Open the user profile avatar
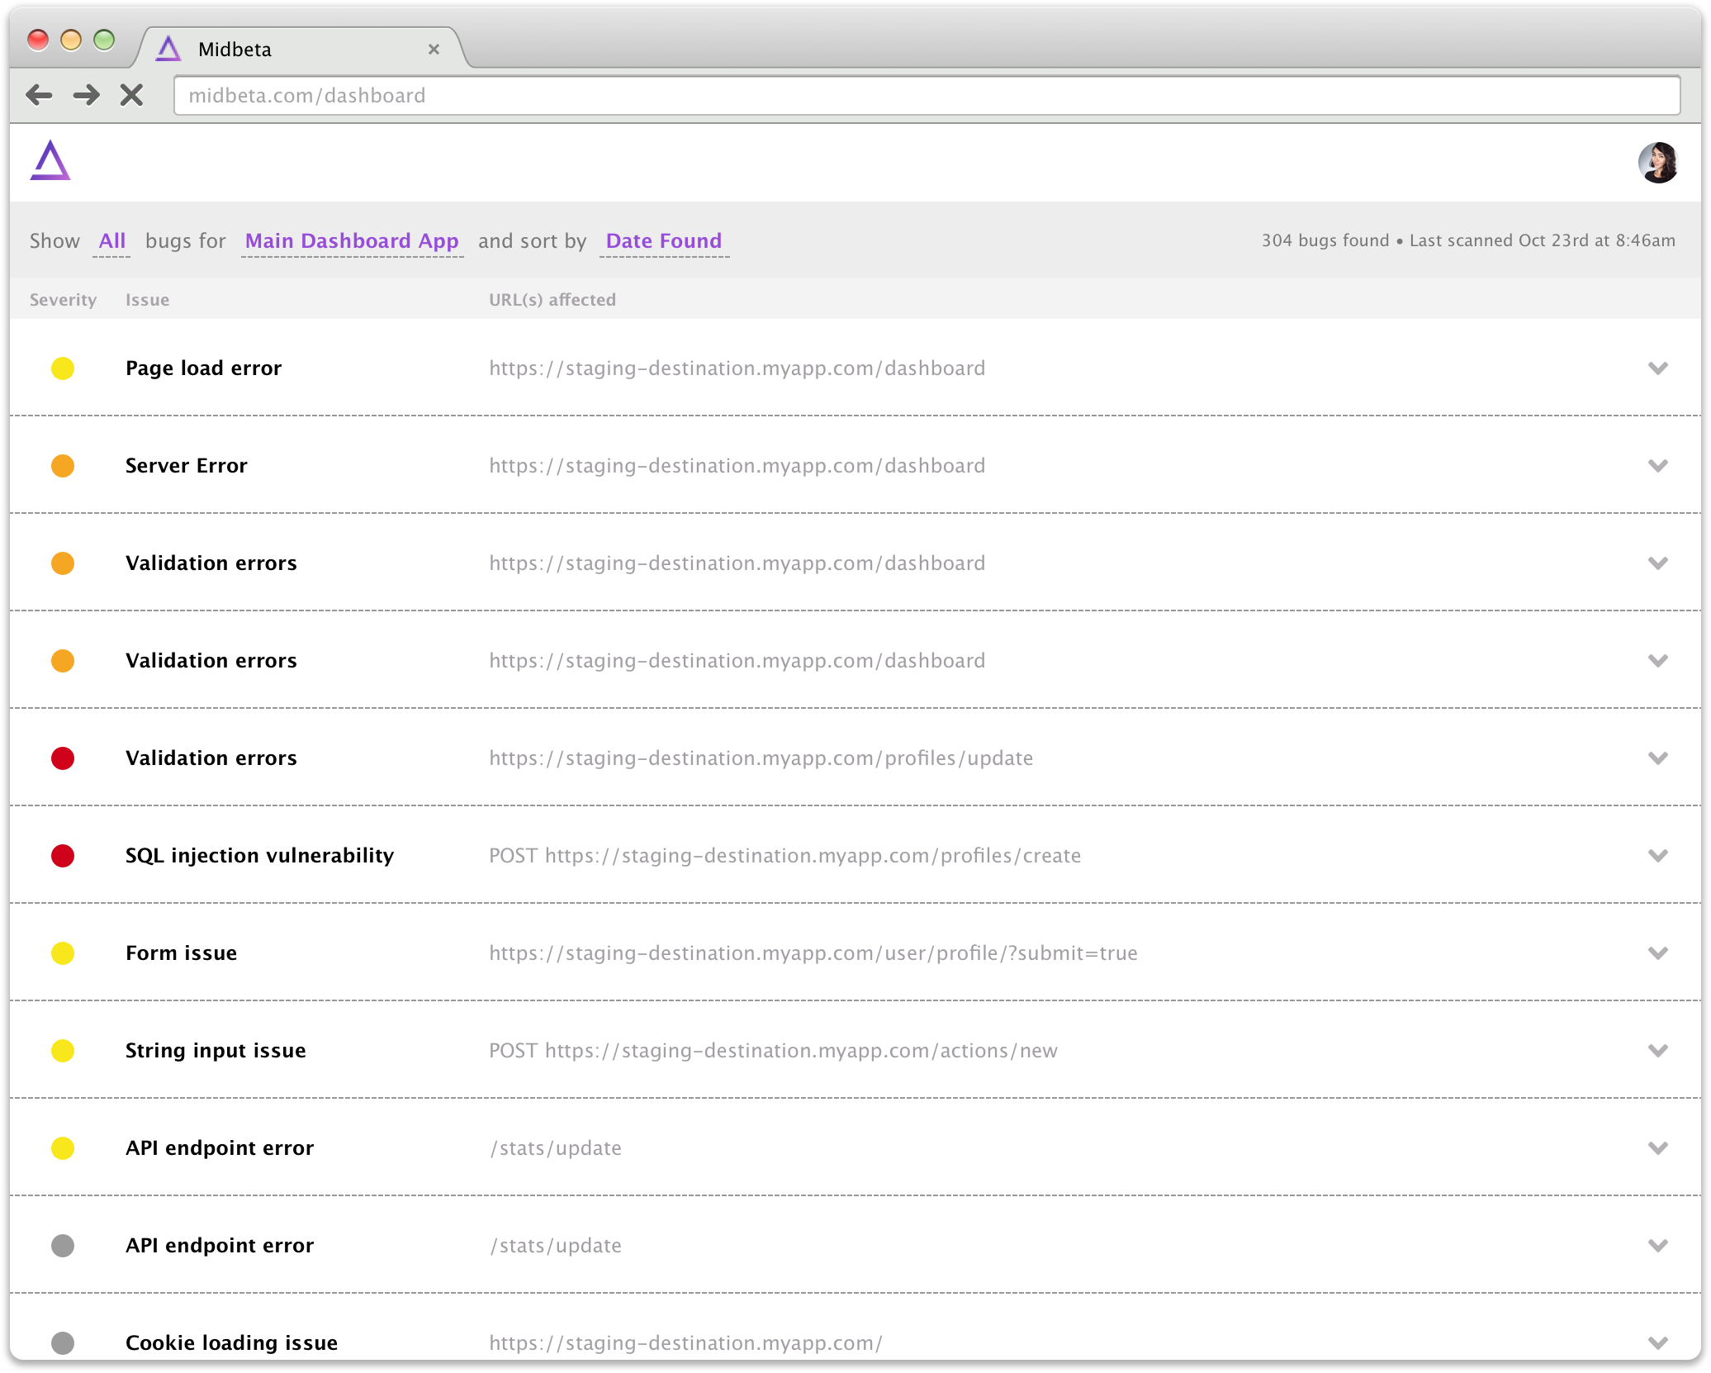 pyautogui.click(x=1657, y=163)
